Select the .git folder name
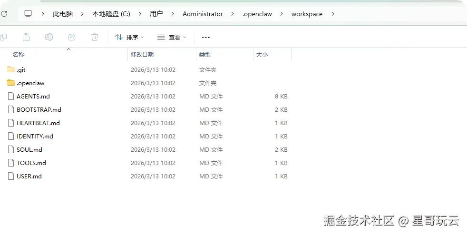This screenshot has height=235, width=467. pos(21,70)
